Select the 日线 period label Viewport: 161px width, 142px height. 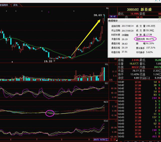[x=112, y=139]
